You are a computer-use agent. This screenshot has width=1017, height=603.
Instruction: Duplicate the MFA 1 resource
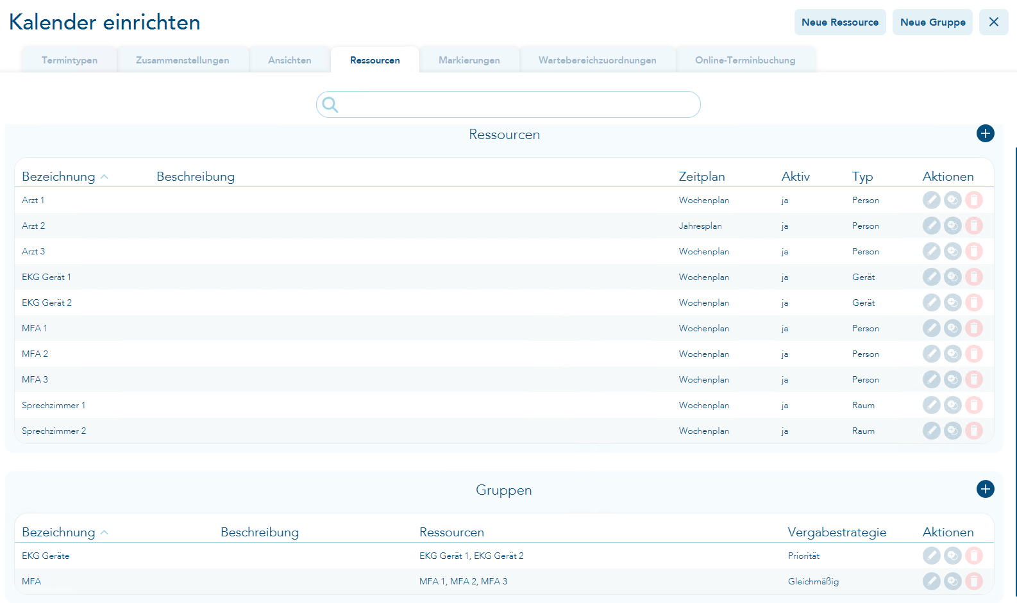click(953, 328)
